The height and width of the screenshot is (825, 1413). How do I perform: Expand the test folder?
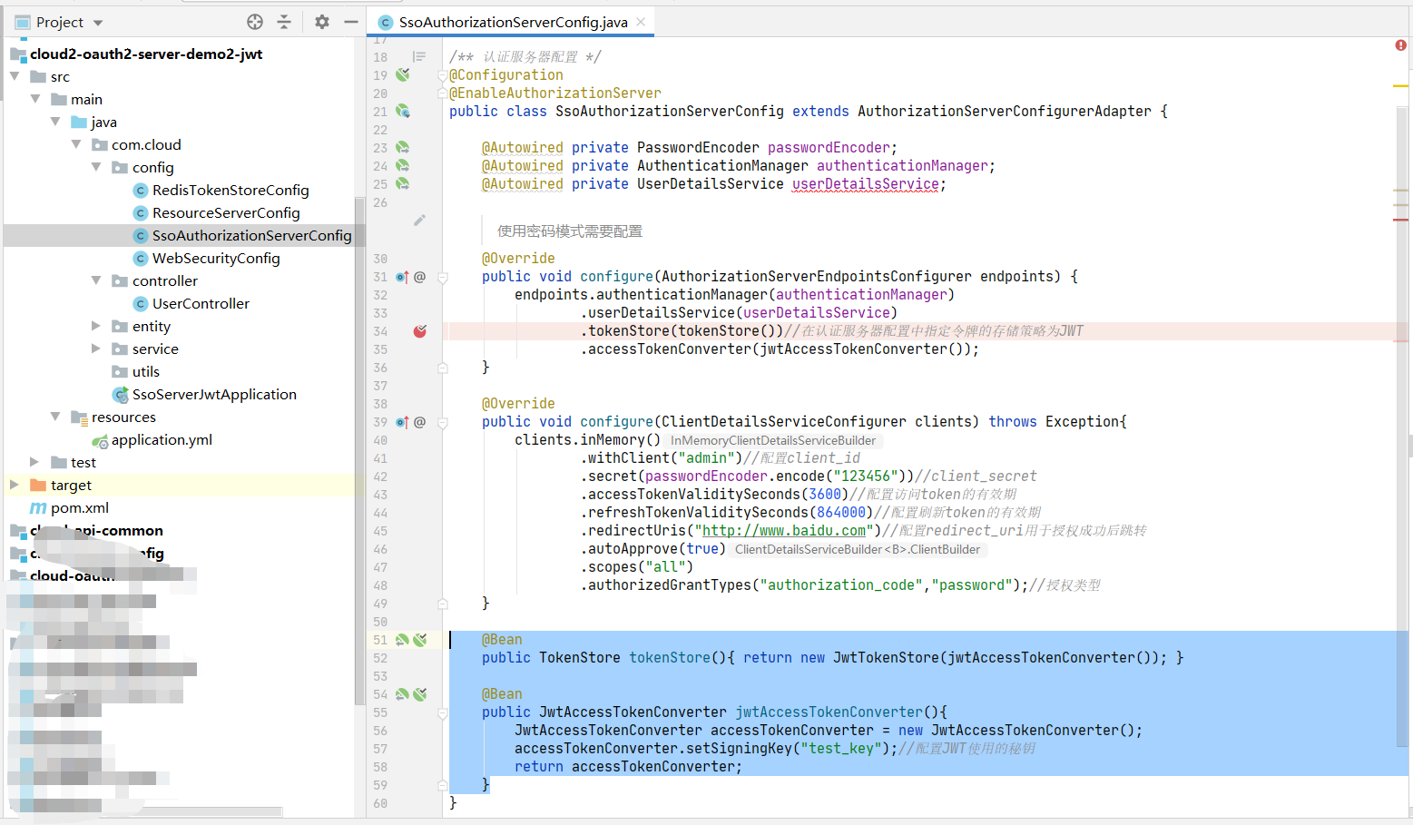pos(34,462)
